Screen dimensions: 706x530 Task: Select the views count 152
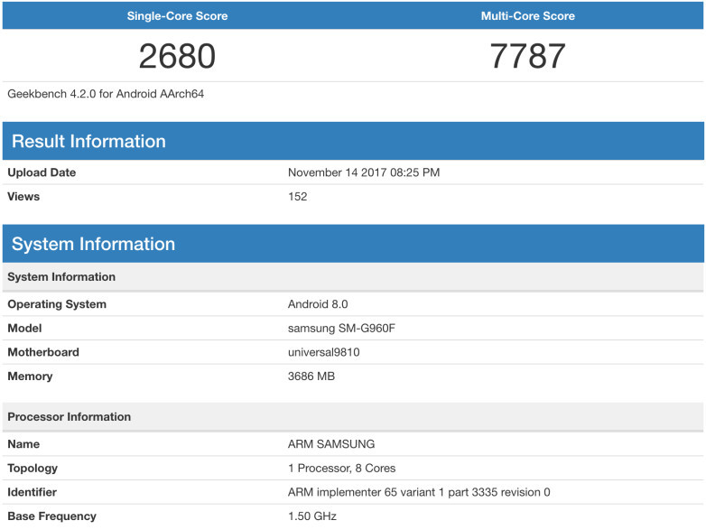[298, 196]
